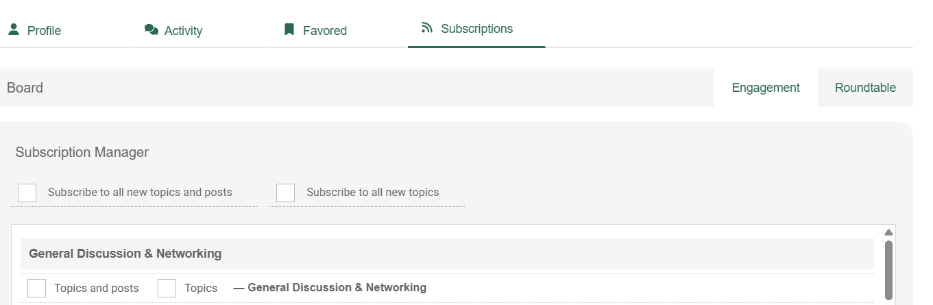933x305 pixels.
Task: Click the scrollbar up arrow
Action: pyautogui.click(x=888, y=232)
